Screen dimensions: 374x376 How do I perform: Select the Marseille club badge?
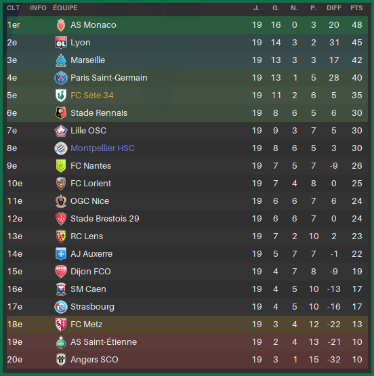point(61,60)
